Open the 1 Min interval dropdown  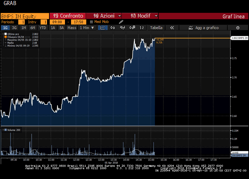tap(87, 28)
